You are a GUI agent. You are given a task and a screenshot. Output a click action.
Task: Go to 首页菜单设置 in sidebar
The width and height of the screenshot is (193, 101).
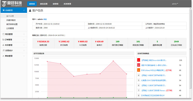[12, 24]
